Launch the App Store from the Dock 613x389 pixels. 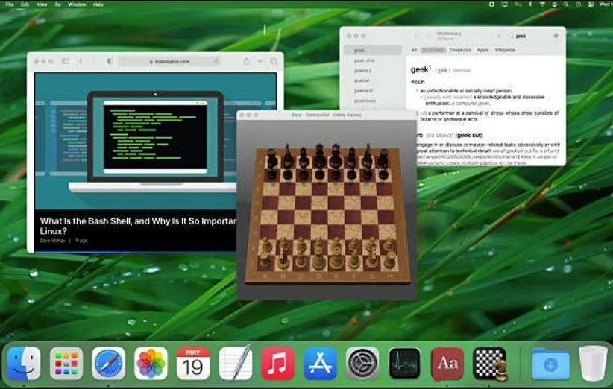320,363
